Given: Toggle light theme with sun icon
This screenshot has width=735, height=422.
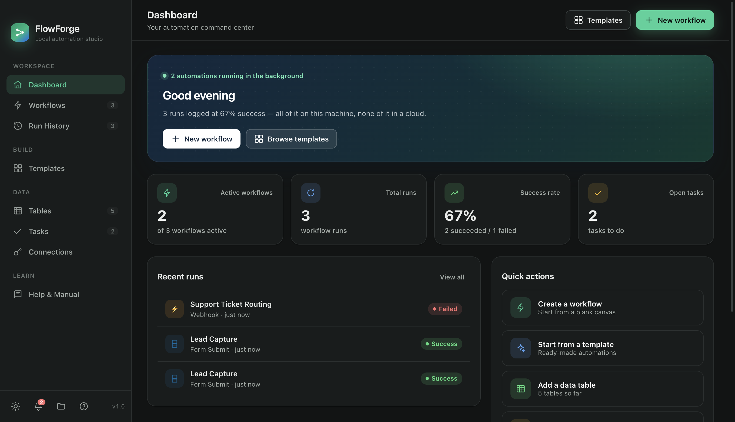Looking at the screenshot, I should [16, 406].
